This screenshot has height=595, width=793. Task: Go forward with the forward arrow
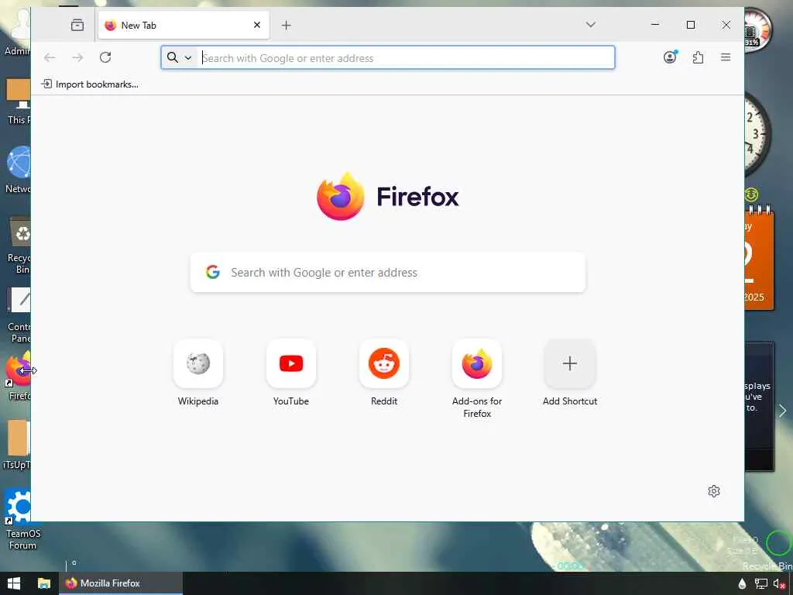coord(77,57)
